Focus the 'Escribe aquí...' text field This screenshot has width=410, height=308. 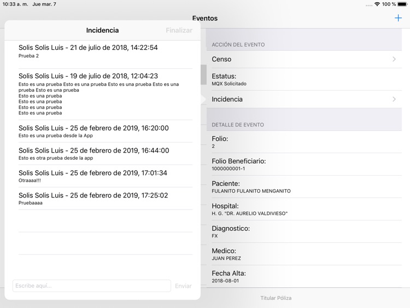tap(92, 286)
